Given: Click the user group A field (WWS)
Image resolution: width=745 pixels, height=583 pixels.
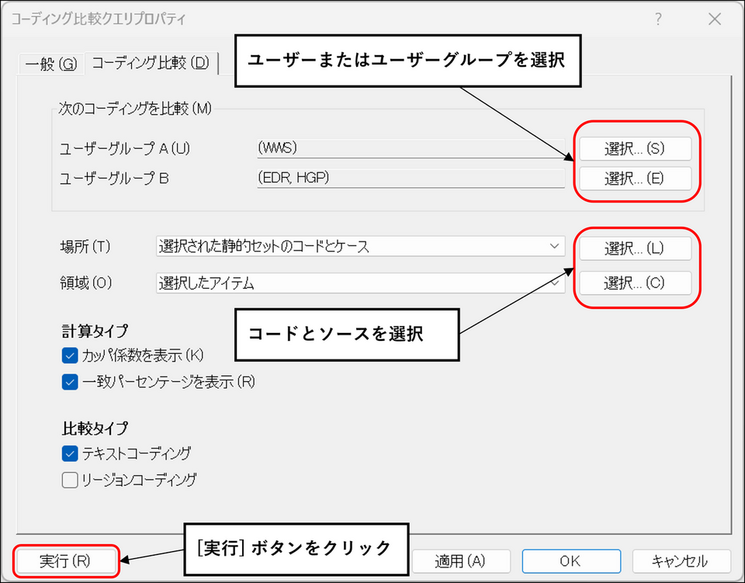Looking at the screenshot, I should click(411, 149).
